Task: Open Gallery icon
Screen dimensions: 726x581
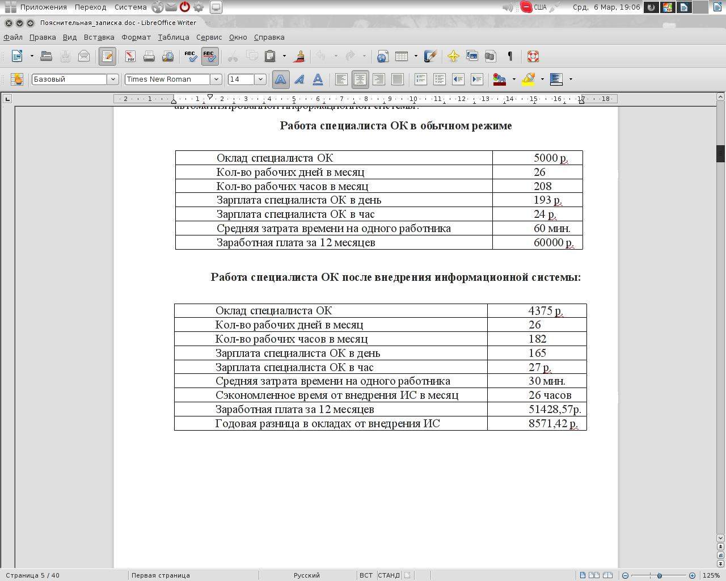Action: pyautogui.click(x=472, y=56)
